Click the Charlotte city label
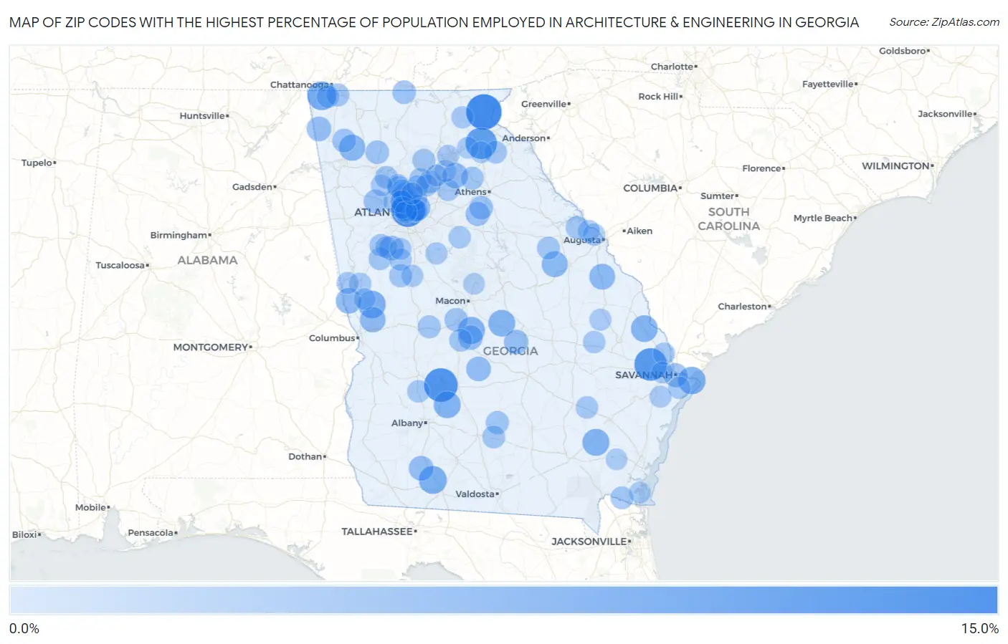 point(672,67)
